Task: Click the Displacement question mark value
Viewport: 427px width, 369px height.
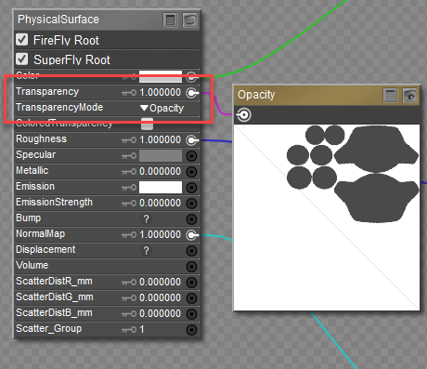Action: 146,250
